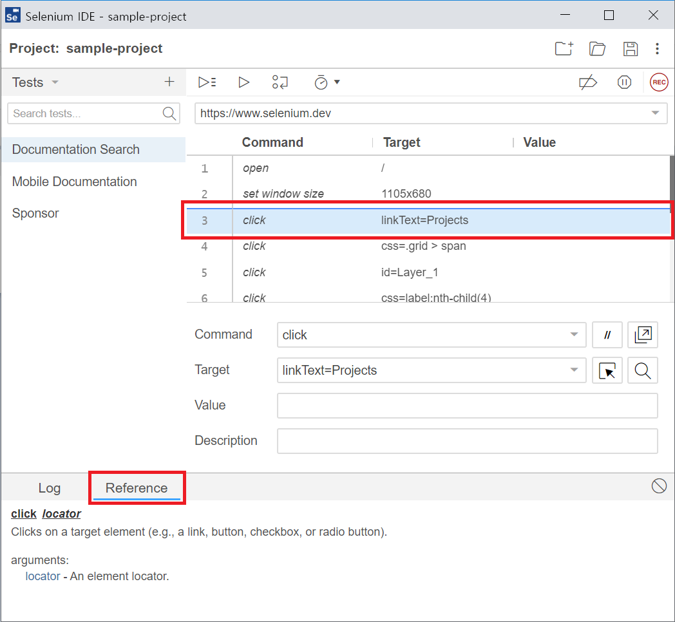The width and height of the screenshot is (675, 622).
Task: Toggle disable breakpoints icon
Action: (x=588, y=82)
